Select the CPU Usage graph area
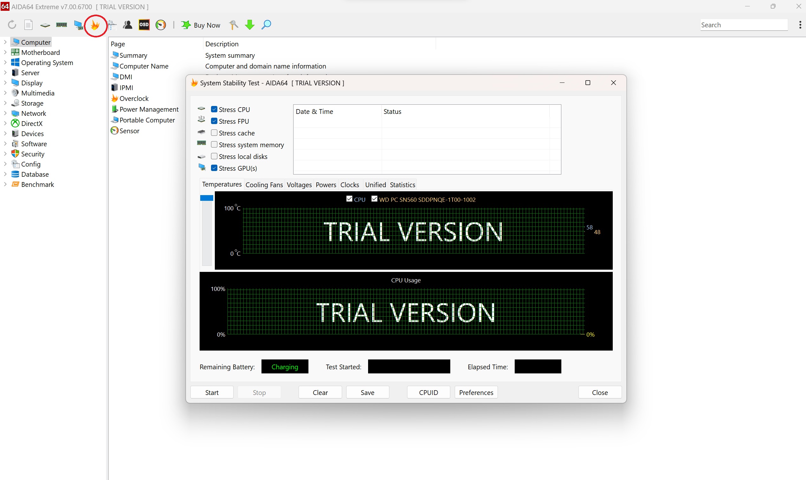This screenshot has width=806, height=480. tap(406, 312)
